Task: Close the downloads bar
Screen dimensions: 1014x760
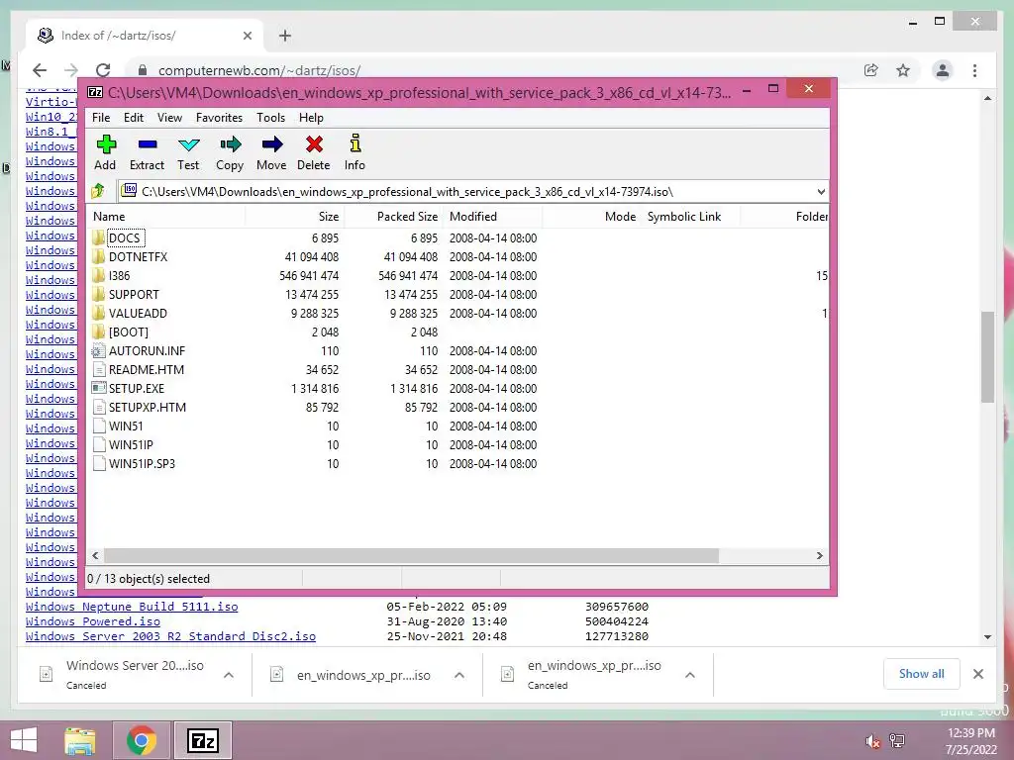Action: [977, 674]
